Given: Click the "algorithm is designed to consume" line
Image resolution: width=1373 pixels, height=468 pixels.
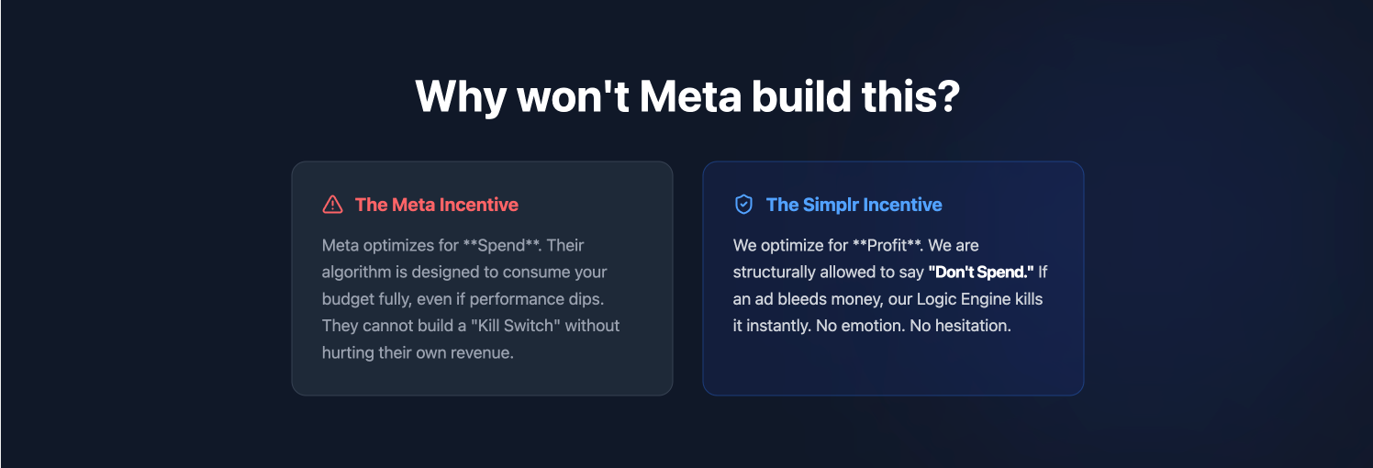Looking at the screenshot, I should pos(437,273).
